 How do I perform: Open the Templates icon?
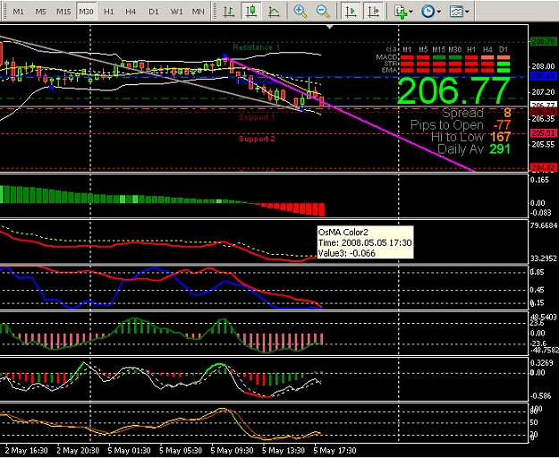(x=455, y=12)
